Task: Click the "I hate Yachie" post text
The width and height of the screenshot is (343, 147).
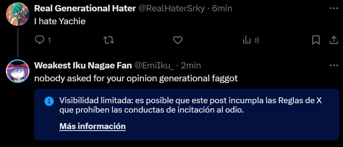Action: click(60, 22)
